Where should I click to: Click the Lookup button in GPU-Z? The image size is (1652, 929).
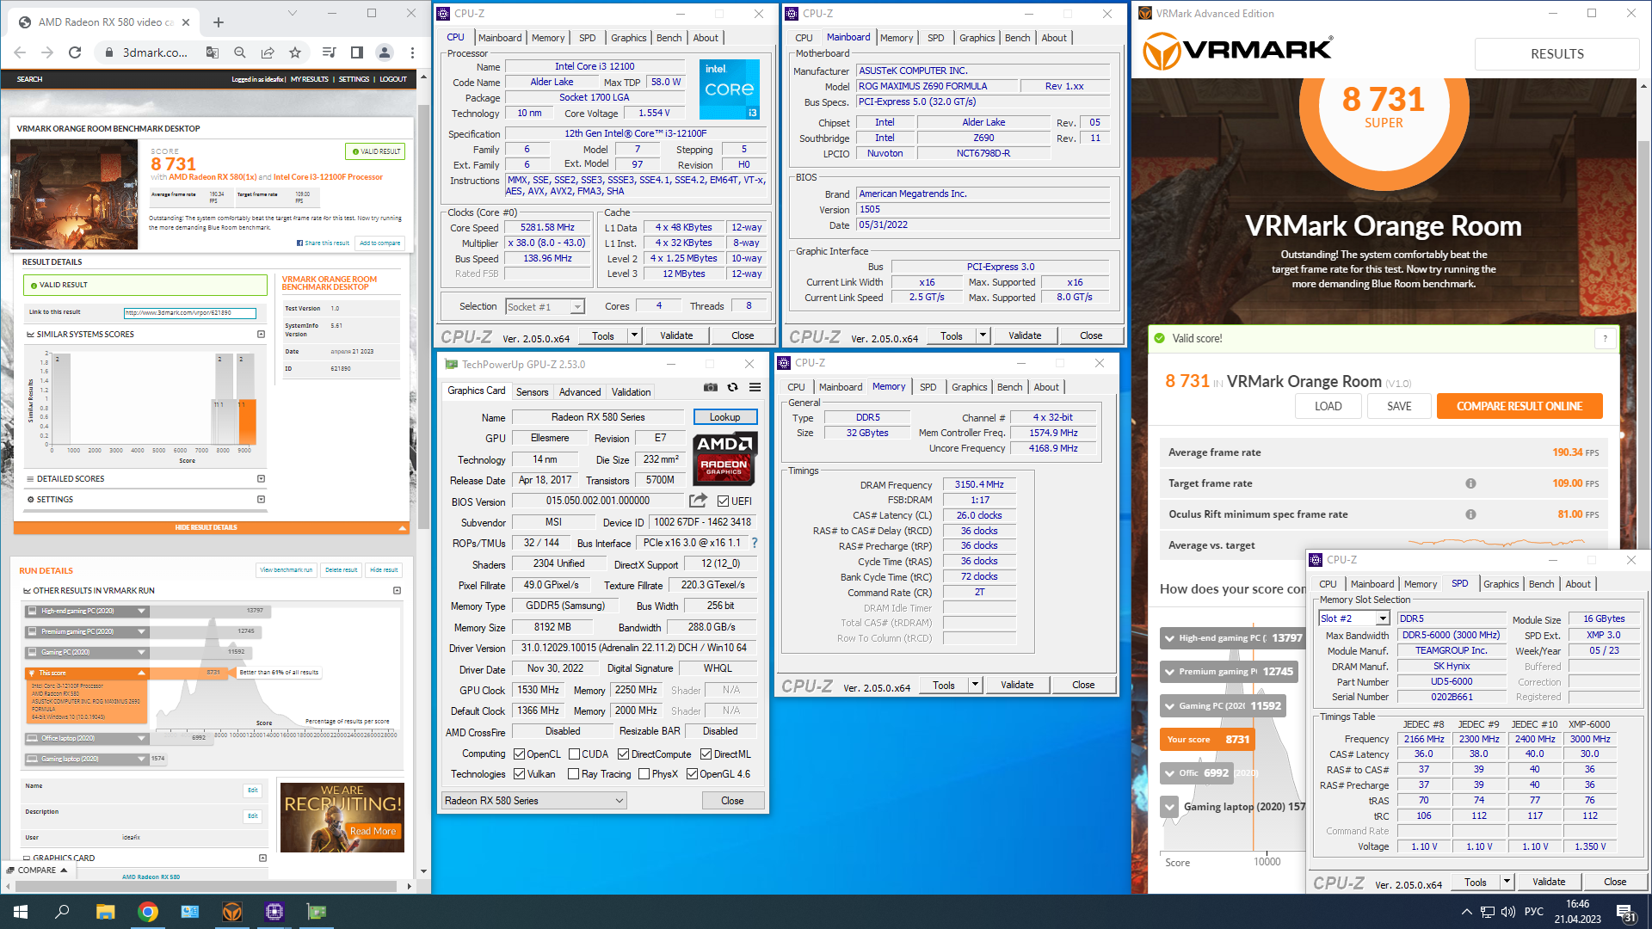pyautogui.click(x=724, y=417)
